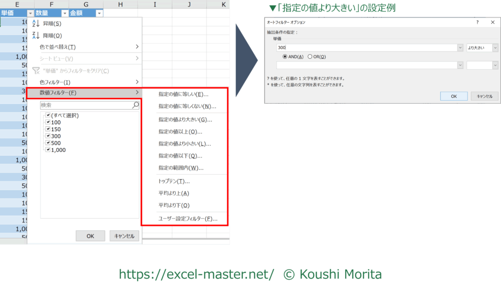Click the descending sort Z-A icon
The height and width of the screenshot is (282, 501).
tap(35, 36)
